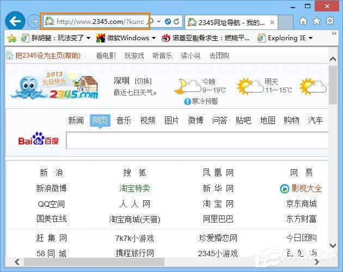Select the 购物 search tab
Image resolution: width=343 pixels, height=272 pixels.
[x=291, y=120]
